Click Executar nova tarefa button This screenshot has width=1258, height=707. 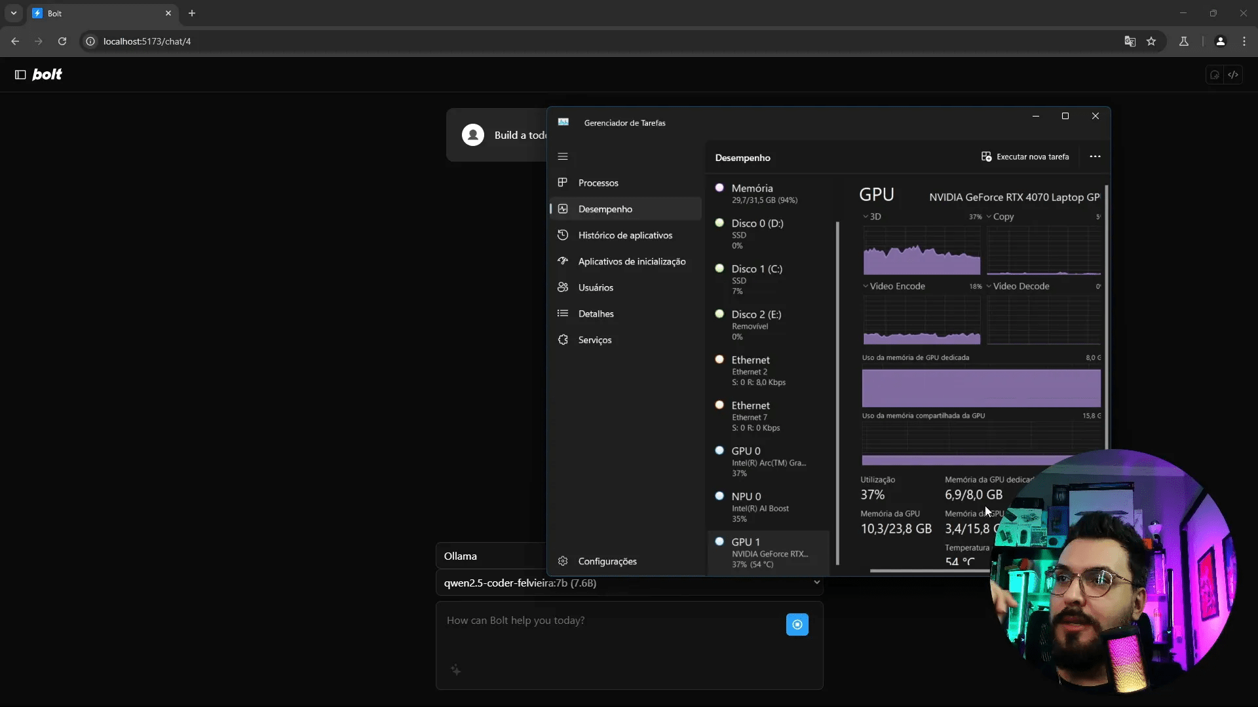(1025, 156)
